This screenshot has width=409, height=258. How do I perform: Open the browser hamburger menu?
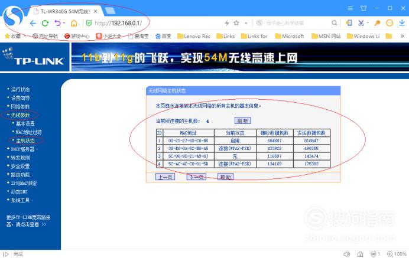(x=350, y=8)
